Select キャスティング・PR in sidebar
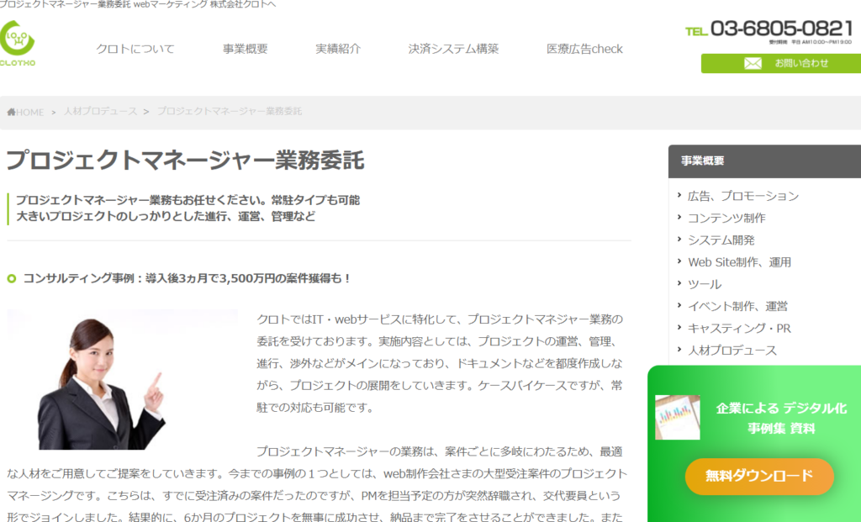Image resolution: width=861 pixels, height=522 pixels. point(739,328)
